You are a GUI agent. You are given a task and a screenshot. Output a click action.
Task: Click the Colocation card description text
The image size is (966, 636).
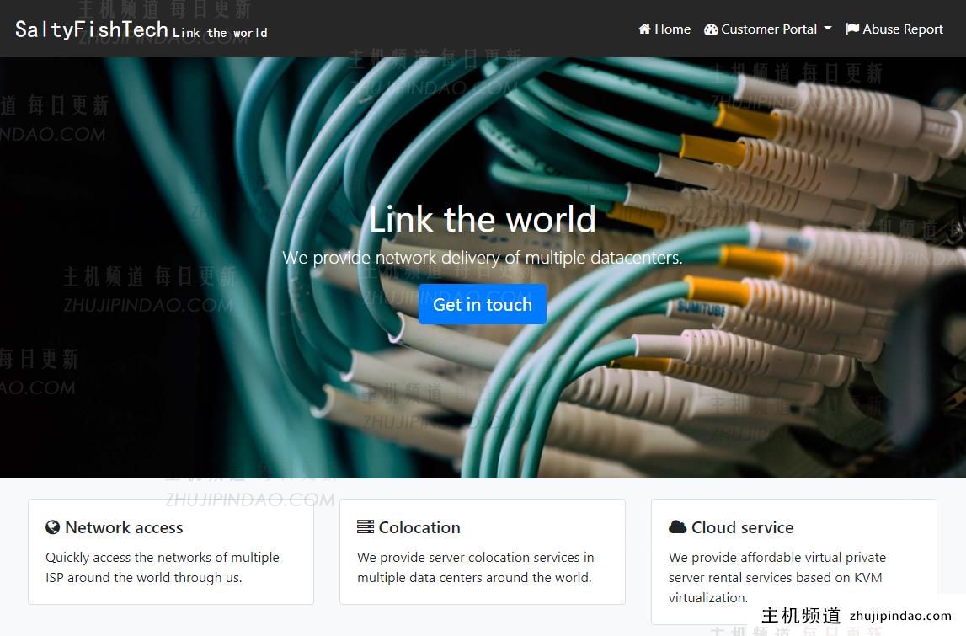[476, 567]
